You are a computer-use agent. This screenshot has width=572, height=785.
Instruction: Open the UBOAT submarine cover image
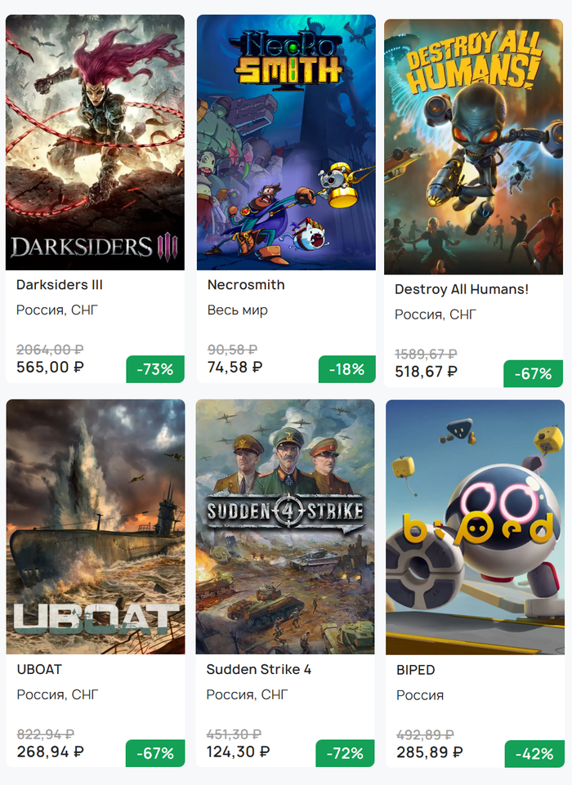[95, 526]
